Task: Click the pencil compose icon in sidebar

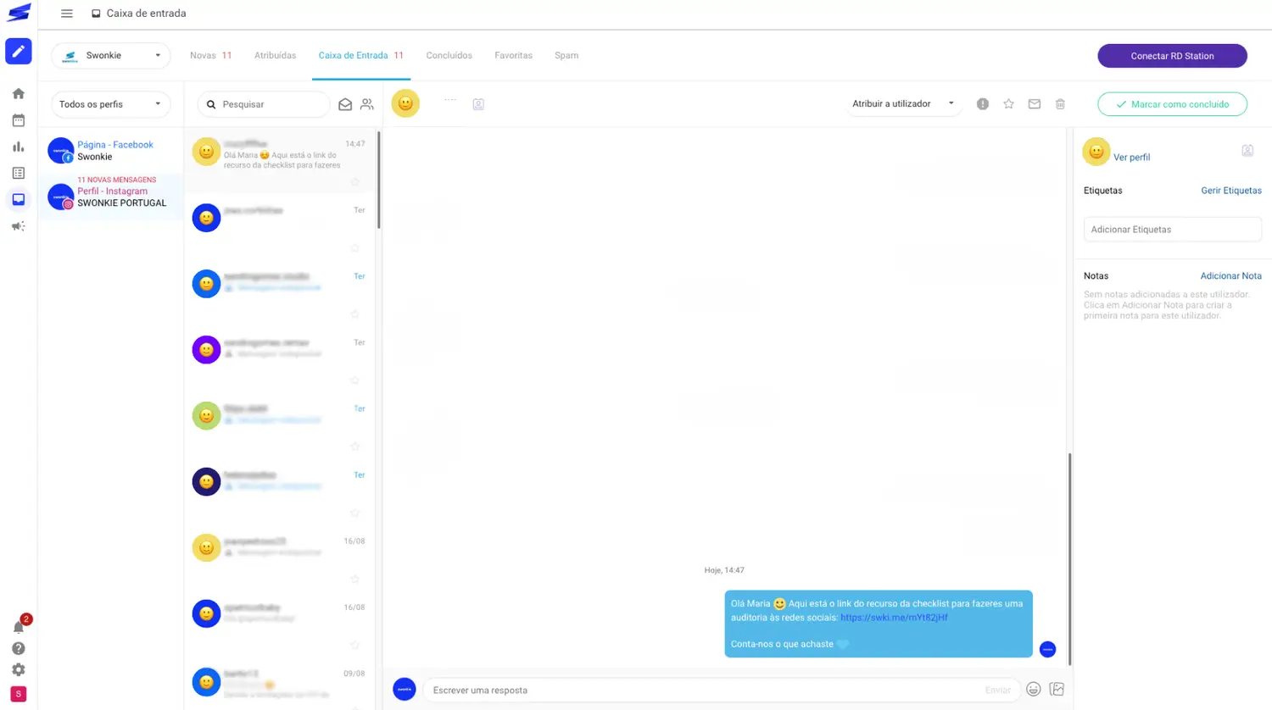Action: [19, 52]
